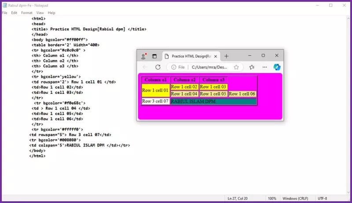Close the browser window
Screen dimensions: 352x203
277,55
